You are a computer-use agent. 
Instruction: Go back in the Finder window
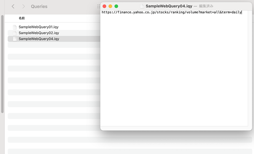[x=13, y=6]
